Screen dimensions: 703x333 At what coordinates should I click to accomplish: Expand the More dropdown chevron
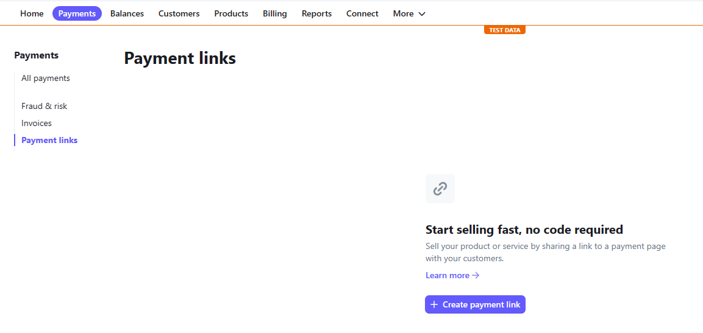click(x=421, y=14)
